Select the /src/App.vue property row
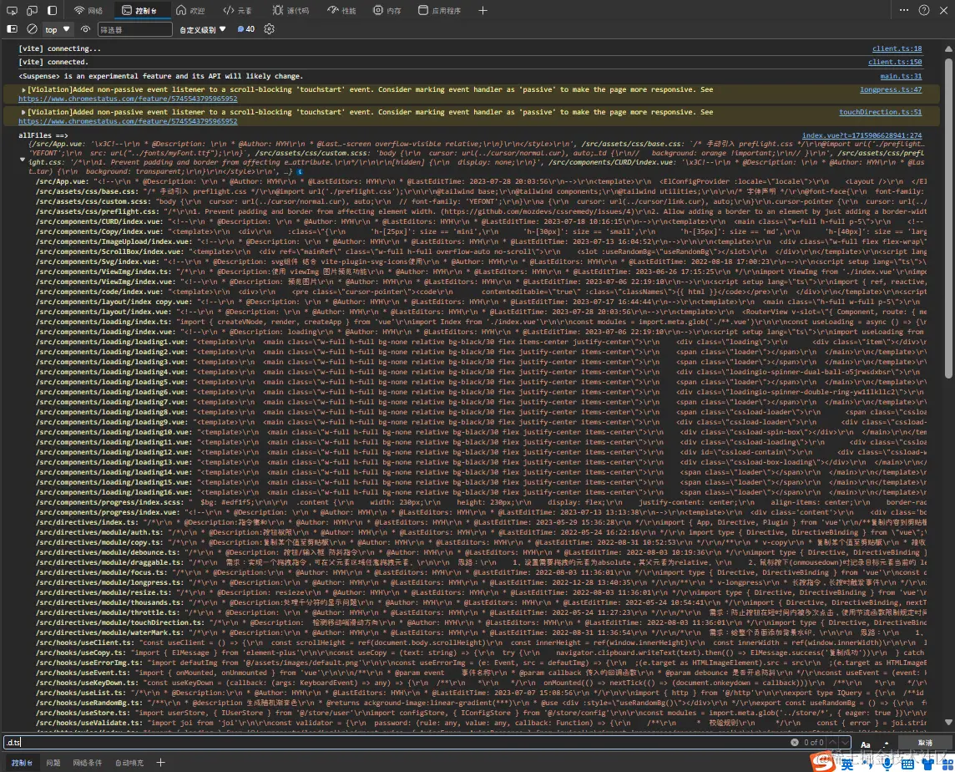Image resolution: width=955 pixels, height=772 pixels. tap(481, 181)
